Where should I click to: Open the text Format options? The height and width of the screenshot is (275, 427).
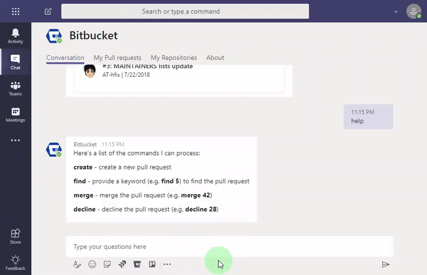pyautogui.click(x=77, y=264)
